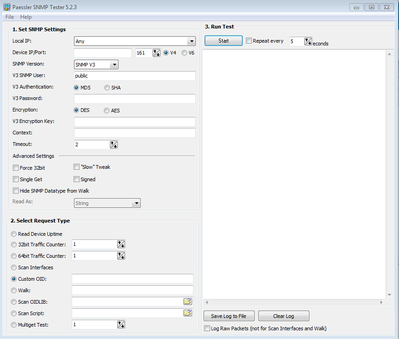The image size is (399, 339).
Task: Click the 64bit Traffic Counter spinner
Action: [x=121, y=256]
